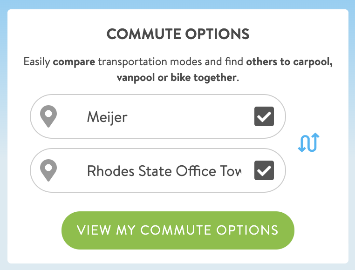The height and width of the screenshot is (270, 355).
Task: Click the word 'Easily' in the description
Action: point(37,62)
